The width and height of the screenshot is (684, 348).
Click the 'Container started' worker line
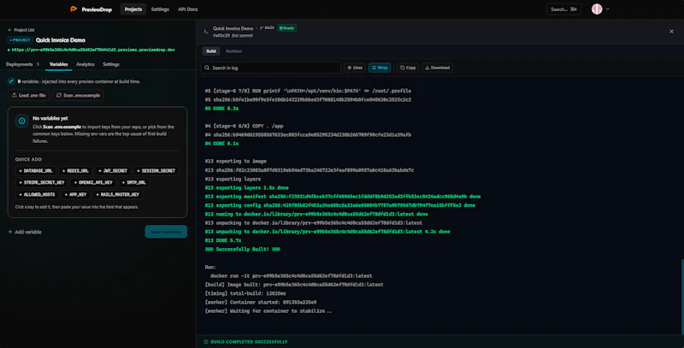pos(261,302)
